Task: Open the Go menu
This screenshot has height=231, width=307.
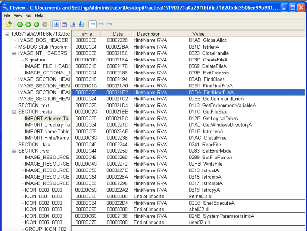Action: 28,15
